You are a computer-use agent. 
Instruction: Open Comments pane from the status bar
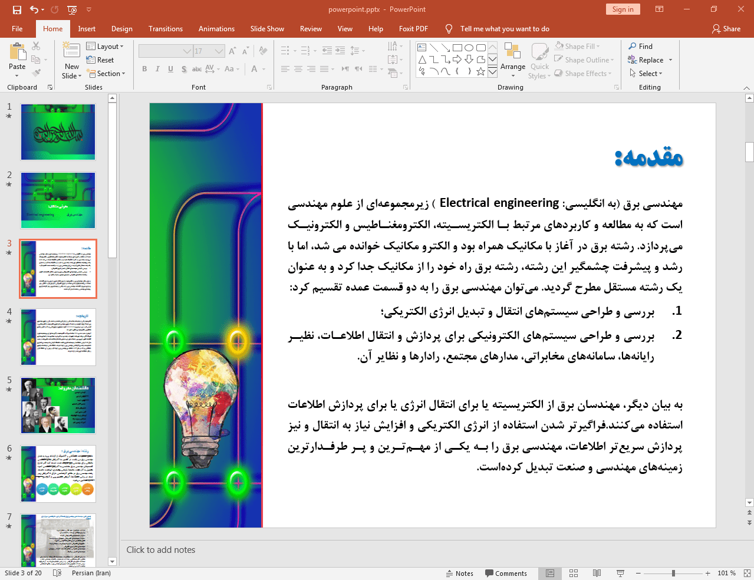(x=506, y=574)
